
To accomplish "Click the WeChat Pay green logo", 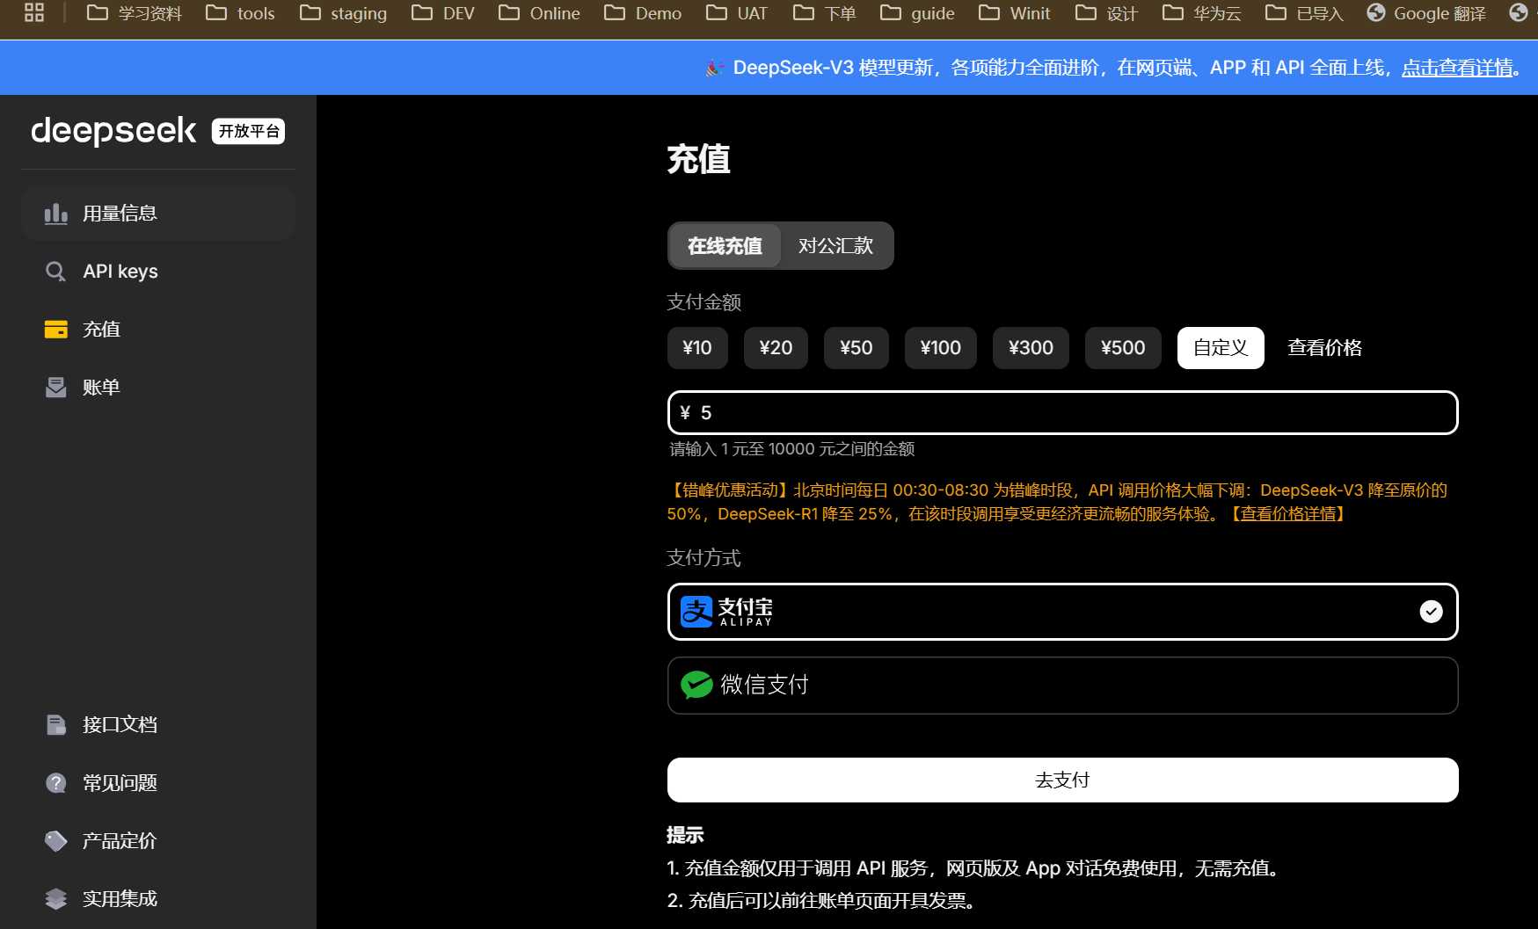I will click(697, 685).
